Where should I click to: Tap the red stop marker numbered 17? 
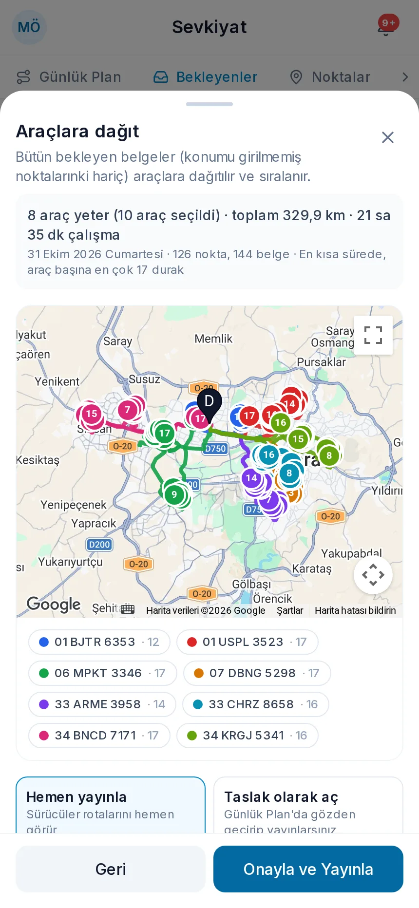[249, 416]
